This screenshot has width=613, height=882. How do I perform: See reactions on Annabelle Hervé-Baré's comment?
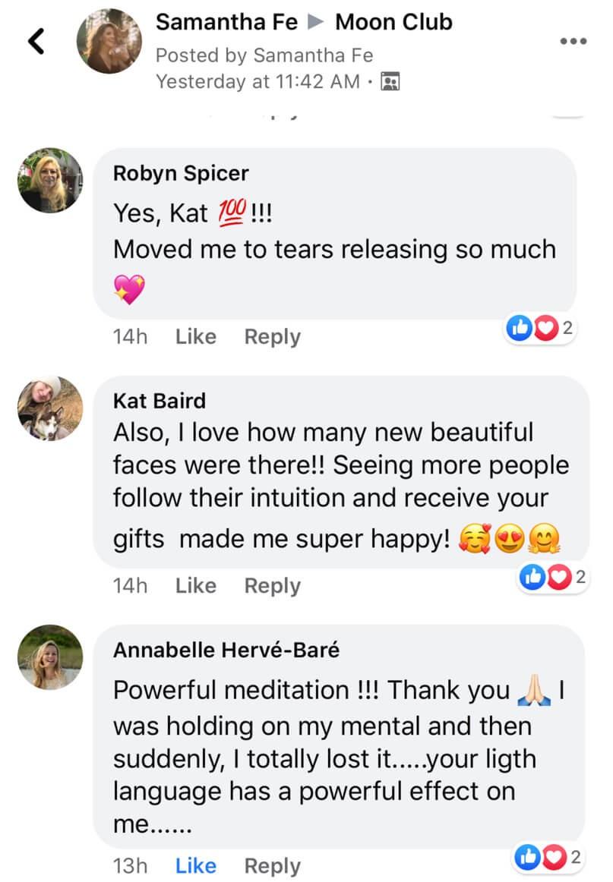(547, 858)
